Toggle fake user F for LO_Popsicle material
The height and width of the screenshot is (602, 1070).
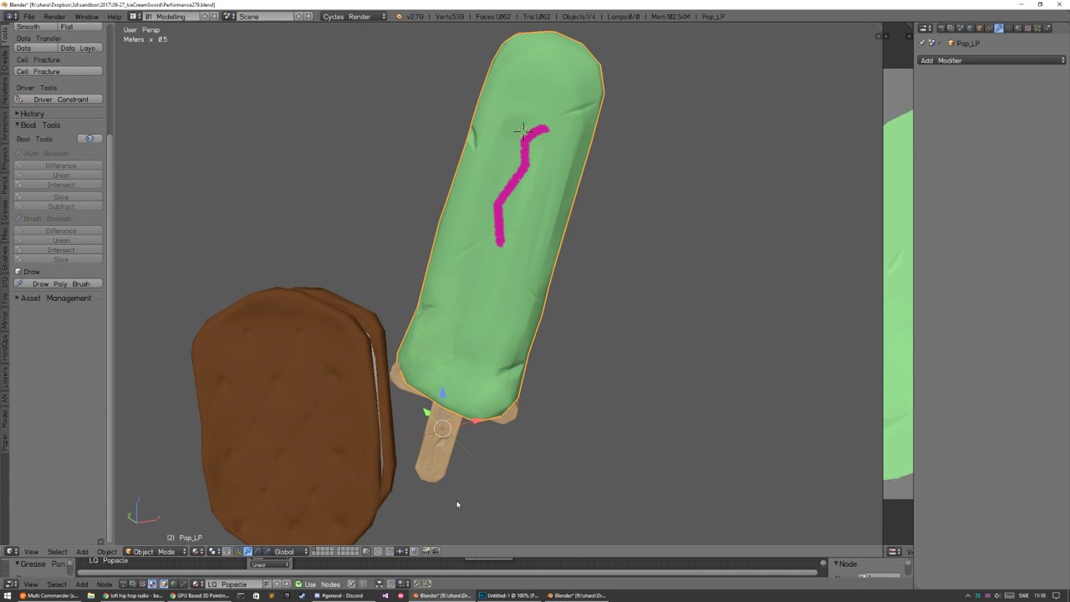point(267,584)
